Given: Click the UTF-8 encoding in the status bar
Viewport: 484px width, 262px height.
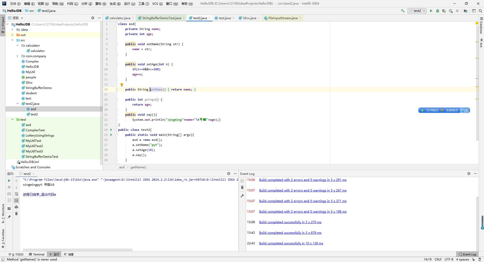Looking at the screenshot, I should click(449, 259).
